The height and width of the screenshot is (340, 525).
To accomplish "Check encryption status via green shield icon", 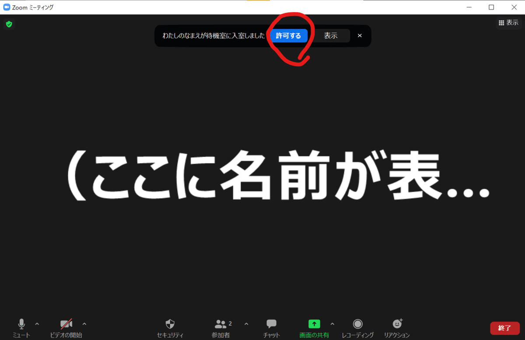I will click(9, 24).
